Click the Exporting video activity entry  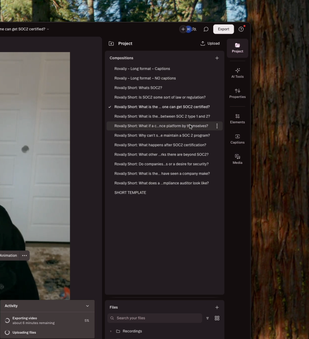47,321
